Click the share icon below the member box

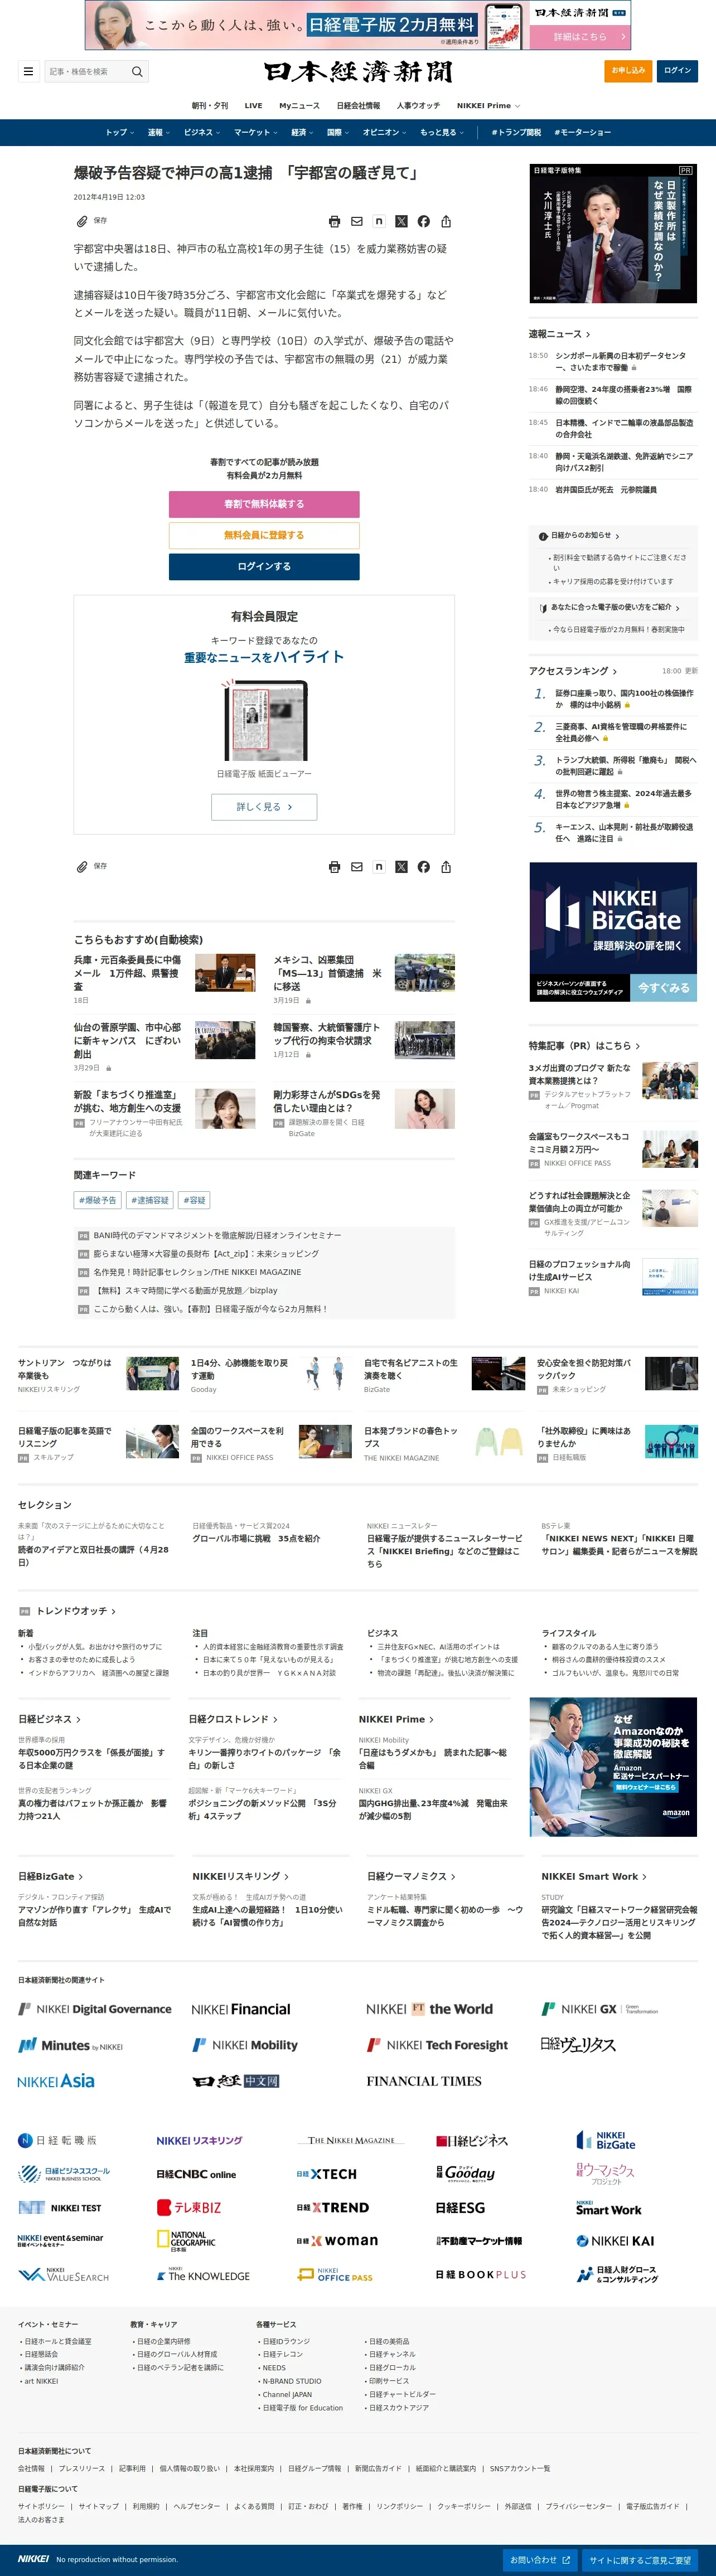tap(446, 867)
